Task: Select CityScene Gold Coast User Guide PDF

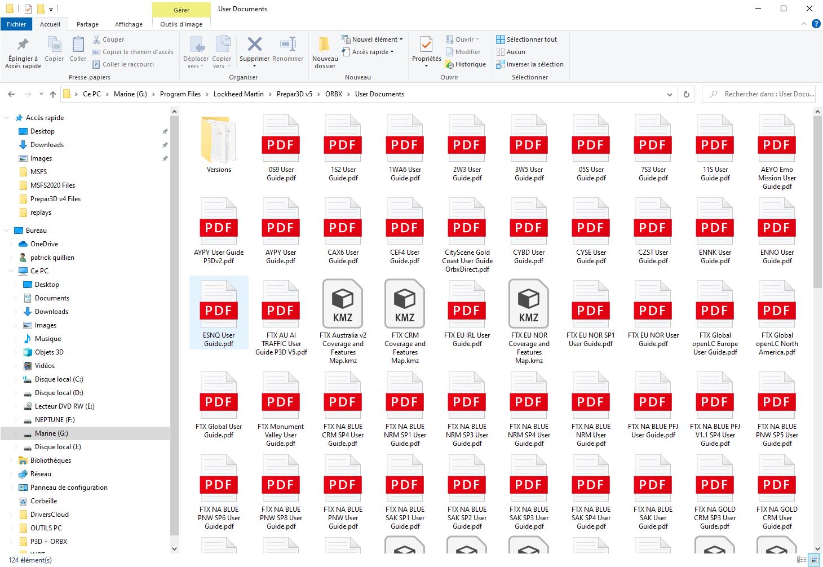Action: tap(467, 235)
